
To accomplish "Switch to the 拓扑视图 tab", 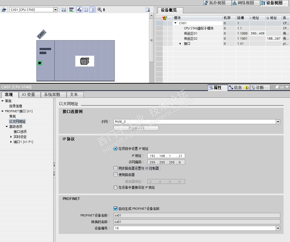I will tap(217, 3).
